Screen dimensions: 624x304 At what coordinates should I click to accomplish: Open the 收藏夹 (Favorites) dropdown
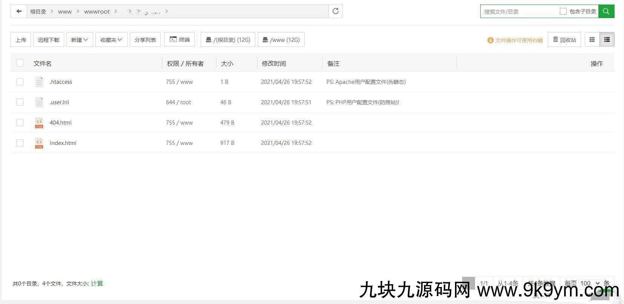[x=111, y=40]
